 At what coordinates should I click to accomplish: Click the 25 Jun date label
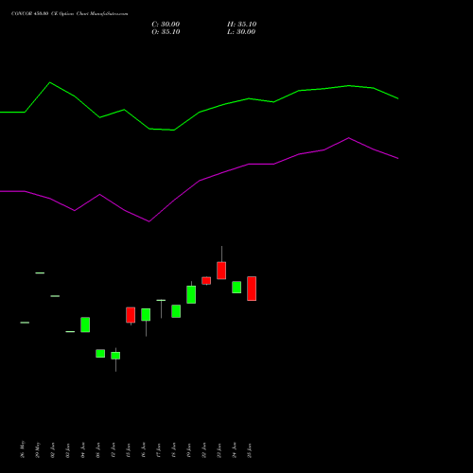click(x=250, y=450)
